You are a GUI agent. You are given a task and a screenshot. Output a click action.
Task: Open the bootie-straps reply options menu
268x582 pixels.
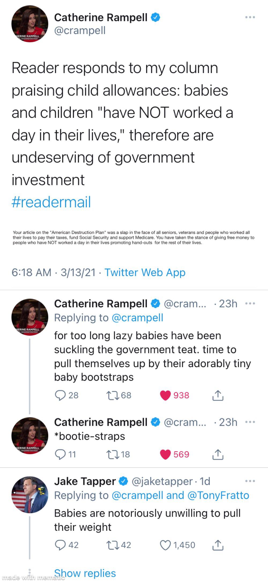tap(250, 422)
